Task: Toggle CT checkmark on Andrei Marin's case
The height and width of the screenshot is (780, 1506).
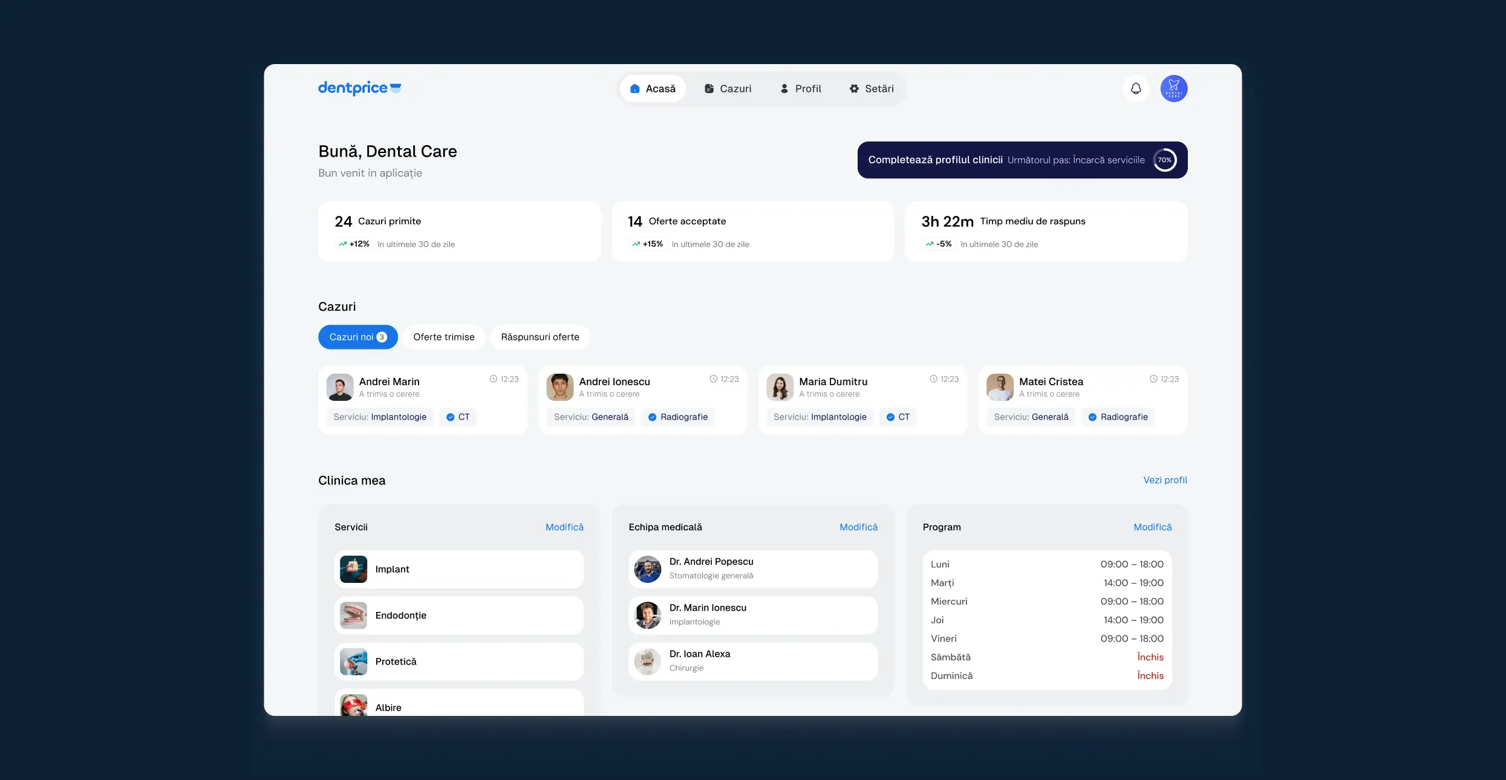Action: (450, 417)
